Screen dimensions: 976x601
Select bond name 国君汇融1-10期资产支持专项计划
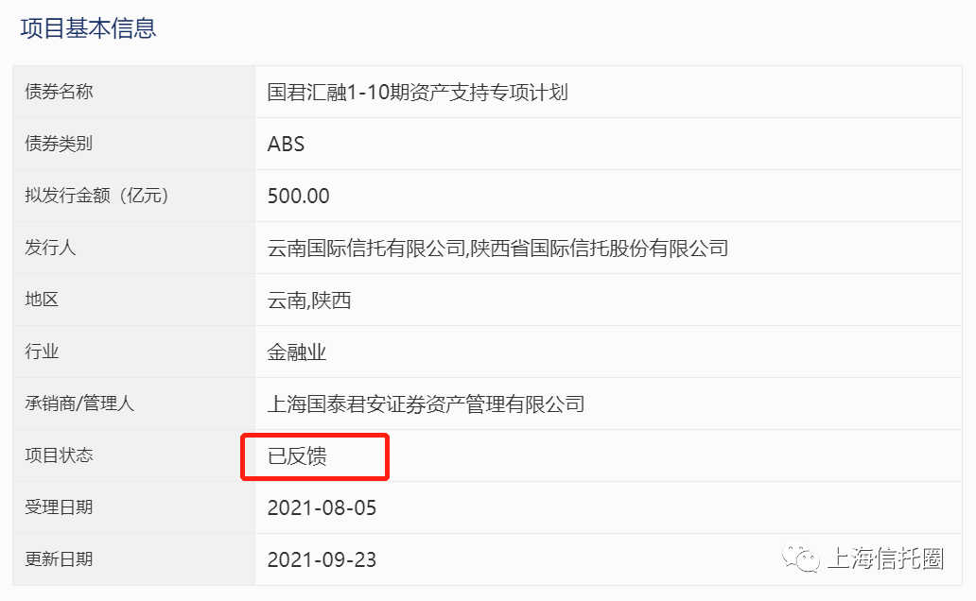click(x=417, y=93)
